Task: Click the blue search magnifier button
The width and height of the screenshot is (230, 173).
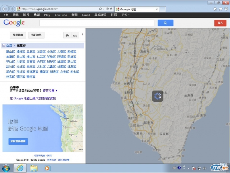Action: (x=166, y=23)
